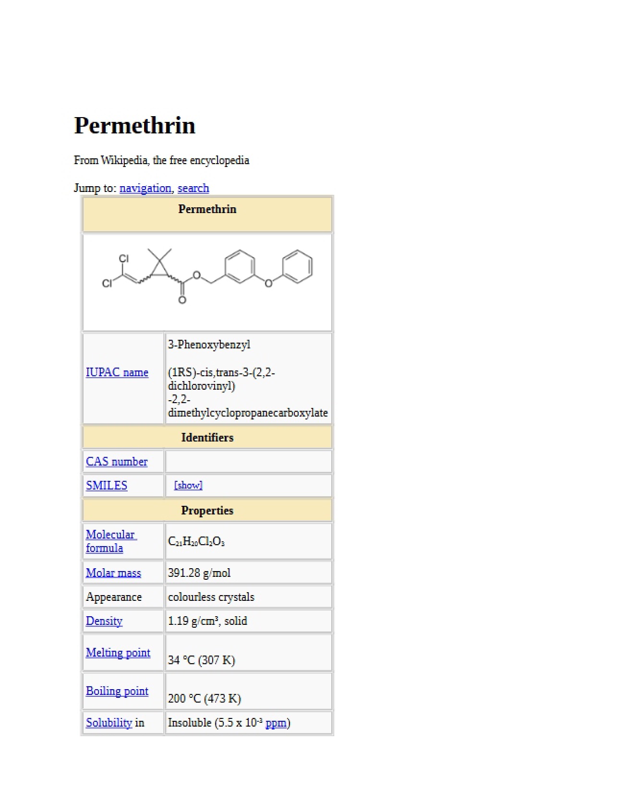Open the Molecular formula link

(111, 541)
